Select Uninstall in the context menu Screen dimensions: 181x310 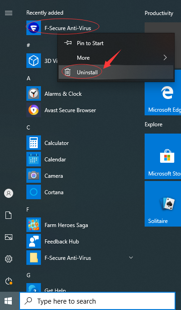116,72
